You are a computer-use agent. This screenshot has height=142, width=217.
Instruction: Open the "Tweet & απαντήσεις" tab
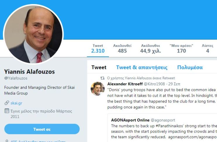pyautogui.click(x=142, y=67)
